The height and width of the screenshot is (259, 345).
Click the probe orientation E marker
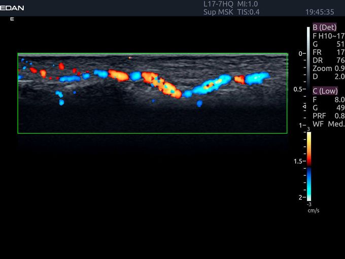12,19
